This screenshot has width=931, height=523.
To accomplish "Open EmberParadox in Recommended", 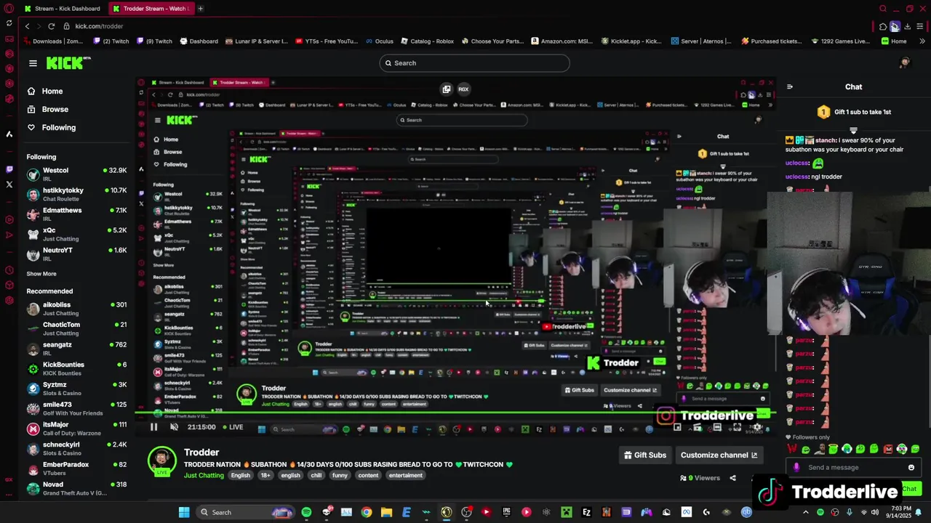I will (x=76, y=469).
